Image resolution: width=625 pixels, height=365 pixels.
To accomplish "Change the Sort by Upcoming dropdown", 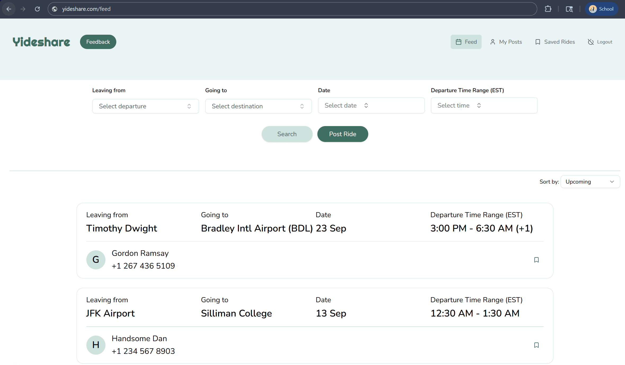I will pyautogui.click(x=590, y=182).
